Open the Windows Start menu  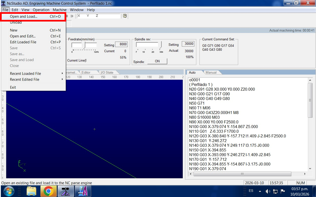[9, 191]
